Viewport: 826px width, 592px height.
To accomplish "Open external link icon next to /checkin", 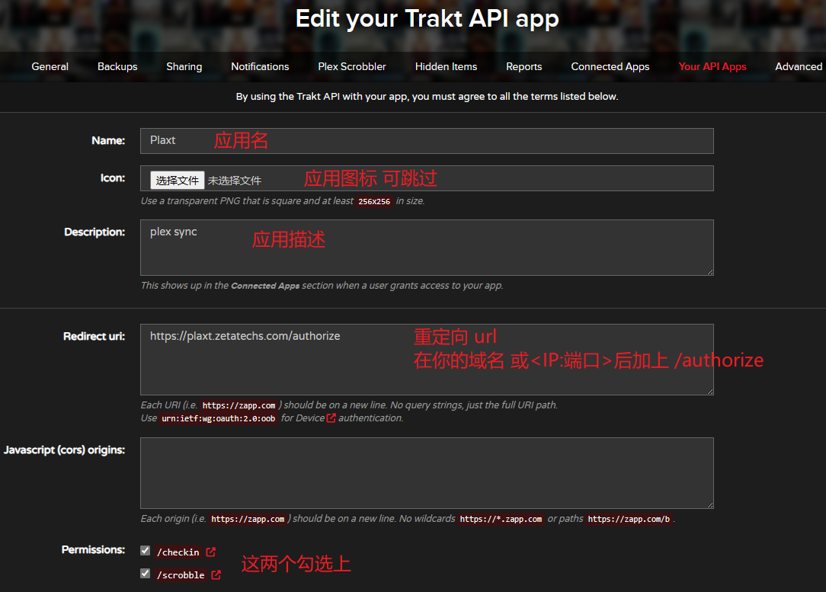I will tap(211, 552).
